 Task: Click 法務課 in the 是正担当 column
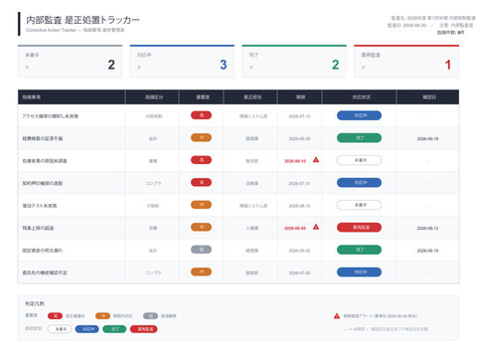(x=252, y=183)
